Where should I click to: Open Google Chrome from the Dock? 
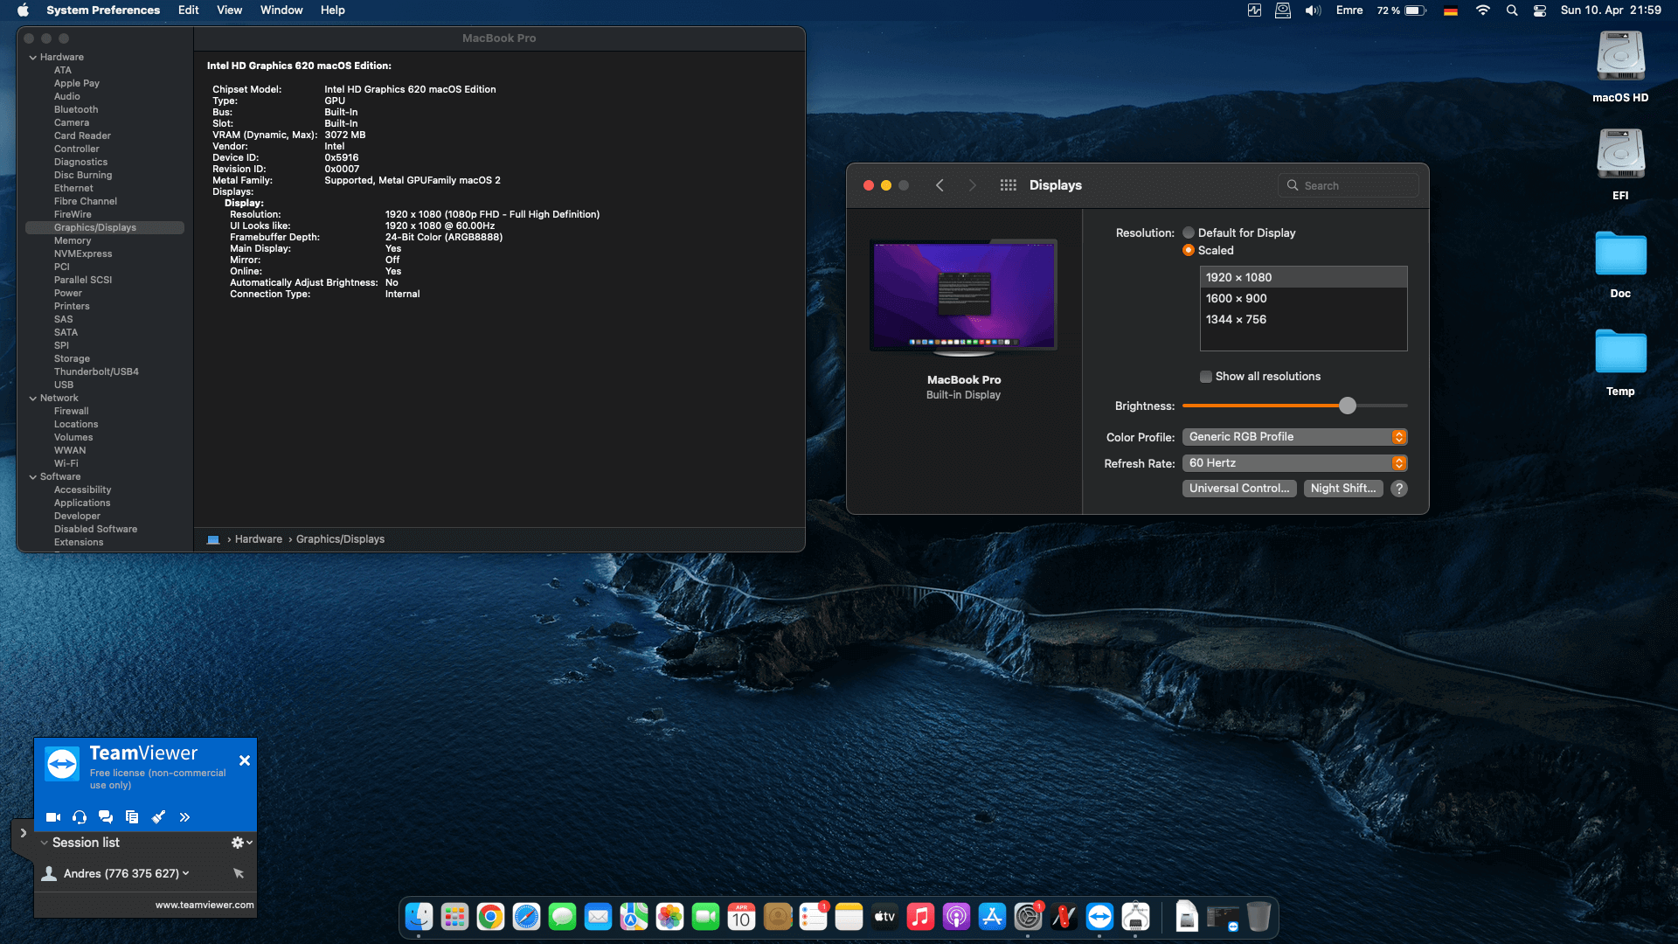tap(490, 917)
